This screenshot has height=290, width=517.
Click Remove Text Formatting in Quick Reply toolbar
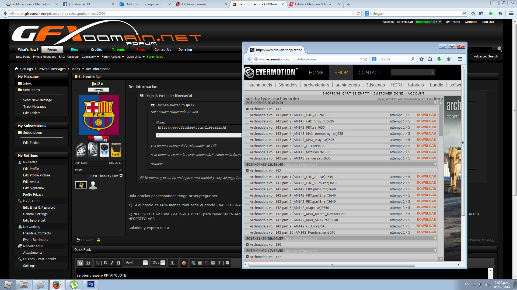(x=88, y=263)
